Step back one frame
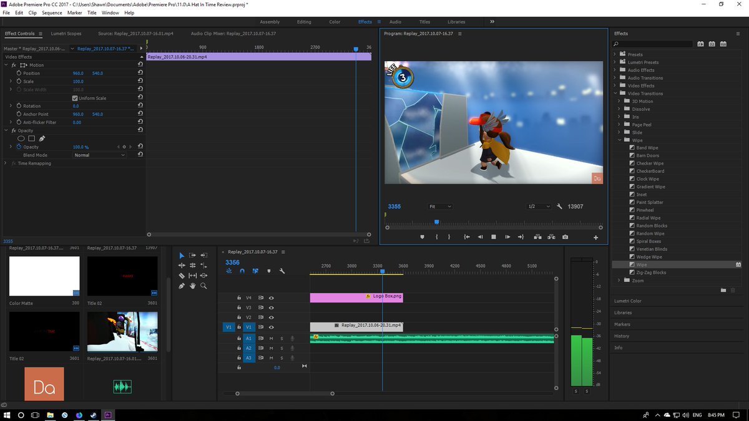This screenshot has height=421, width=749. 480,237
